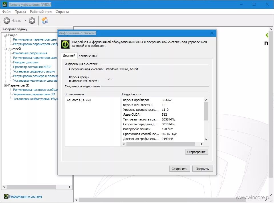This screenshot has height=203, width=274.
Task: Collapse the Параметры 3D tree node
Action: click(x=5, y=85)
